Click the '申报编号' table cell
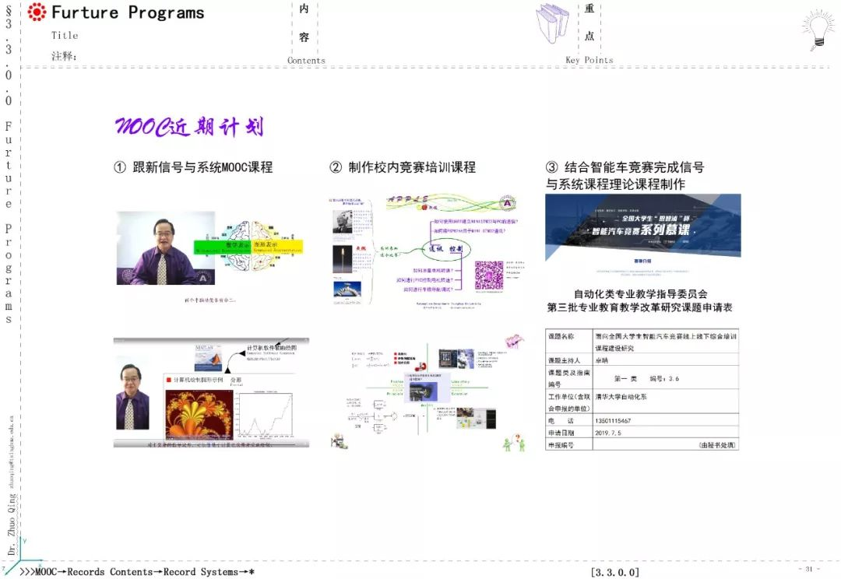The image size is (841, 579). click(569, 445)
